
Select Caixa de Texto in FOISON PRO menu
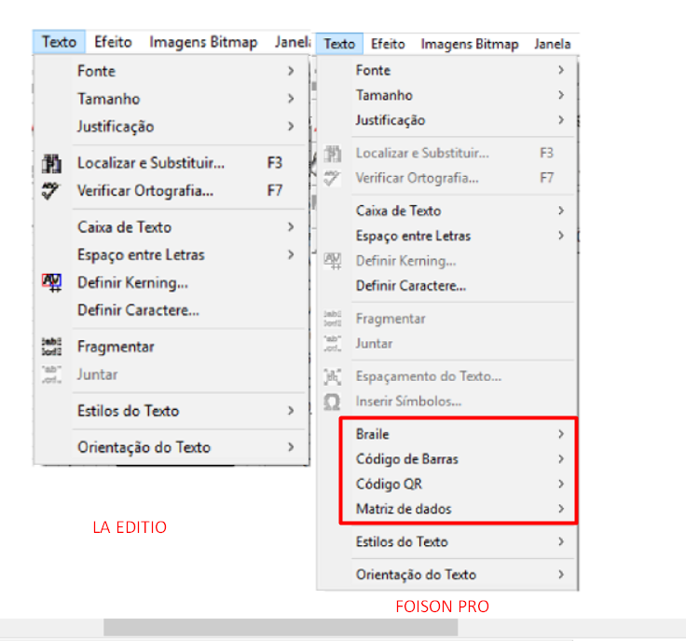[446, 211]
